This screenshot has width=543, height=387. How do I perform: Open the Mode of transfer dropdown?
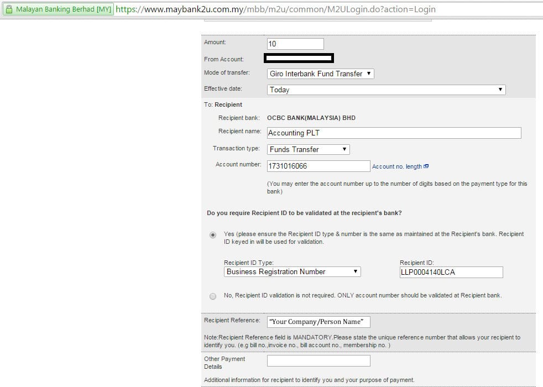pyautogui.click(x=320, y=74)
